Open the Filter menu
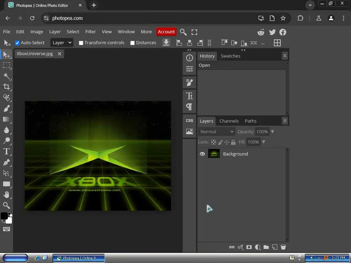The width and height of the screenshot is (351, 263). (x=90, y=32)
